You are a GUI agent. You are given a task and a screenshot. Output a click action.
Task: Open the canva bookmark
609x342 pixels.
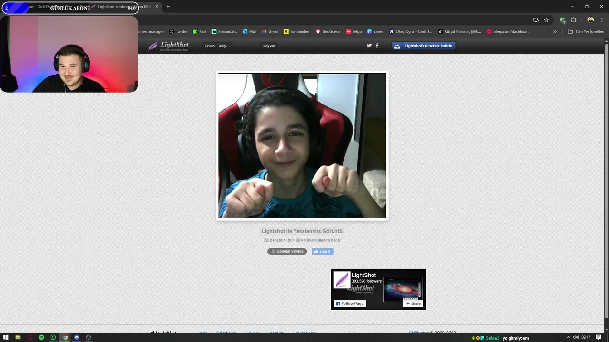click(x=375, y=32)
